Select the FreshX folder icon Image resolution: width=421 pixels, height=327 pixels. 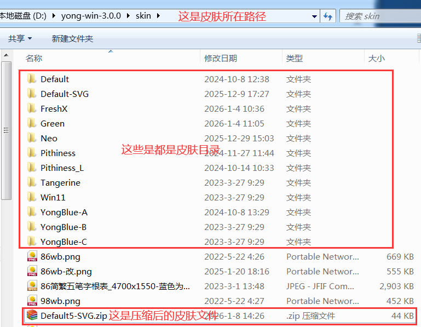tap(32, 108)
